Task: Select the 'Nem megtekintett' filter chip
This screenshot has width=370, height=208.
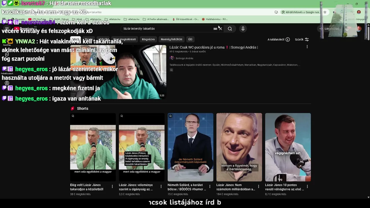Action: [125, 39]
